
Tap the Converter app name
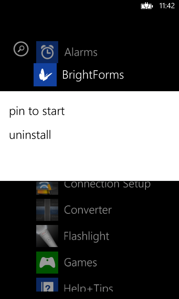coord(88,210)
